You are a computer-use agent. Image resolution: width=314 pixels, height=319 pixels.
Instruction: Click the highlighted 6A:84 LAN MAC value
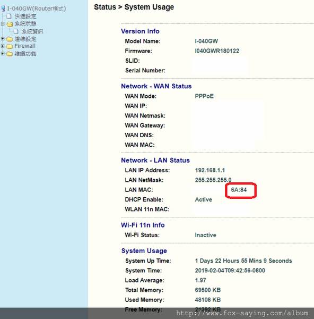[x=239, y=190]
